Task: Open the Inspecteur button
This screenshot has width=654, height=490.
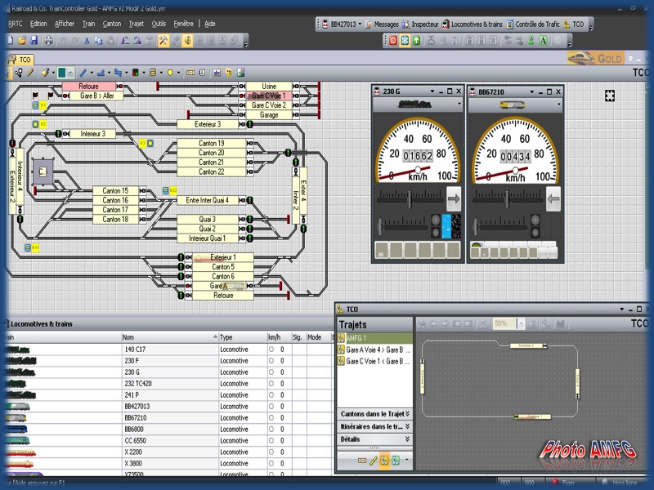Action: [x=420, y=24]
